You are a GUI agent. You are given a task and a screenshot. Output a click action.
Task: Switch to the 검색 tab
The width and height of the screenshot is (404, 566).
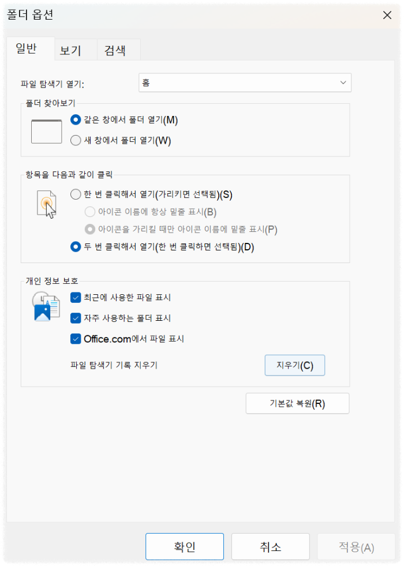click(x=118, y=50)
